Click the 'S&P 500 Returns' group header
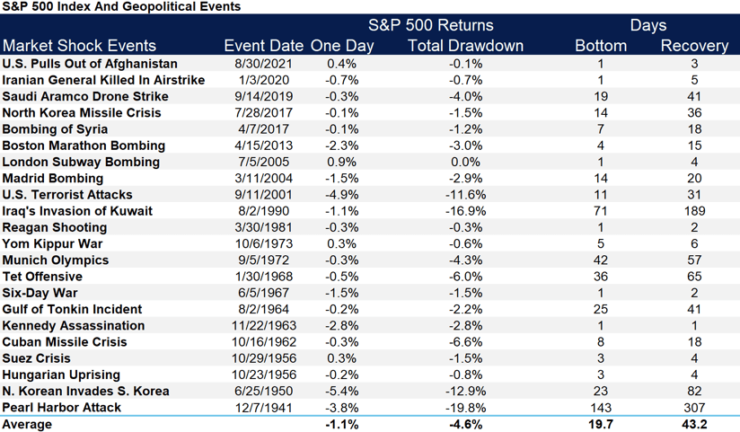This screenshot has height=432, width=740. point(431,25)
